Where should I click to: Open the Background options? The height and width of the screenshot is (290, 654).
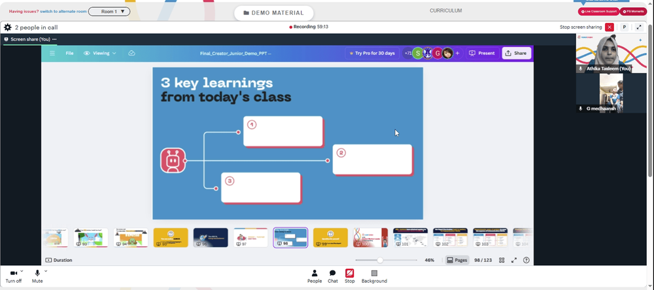tap(374, 276)
